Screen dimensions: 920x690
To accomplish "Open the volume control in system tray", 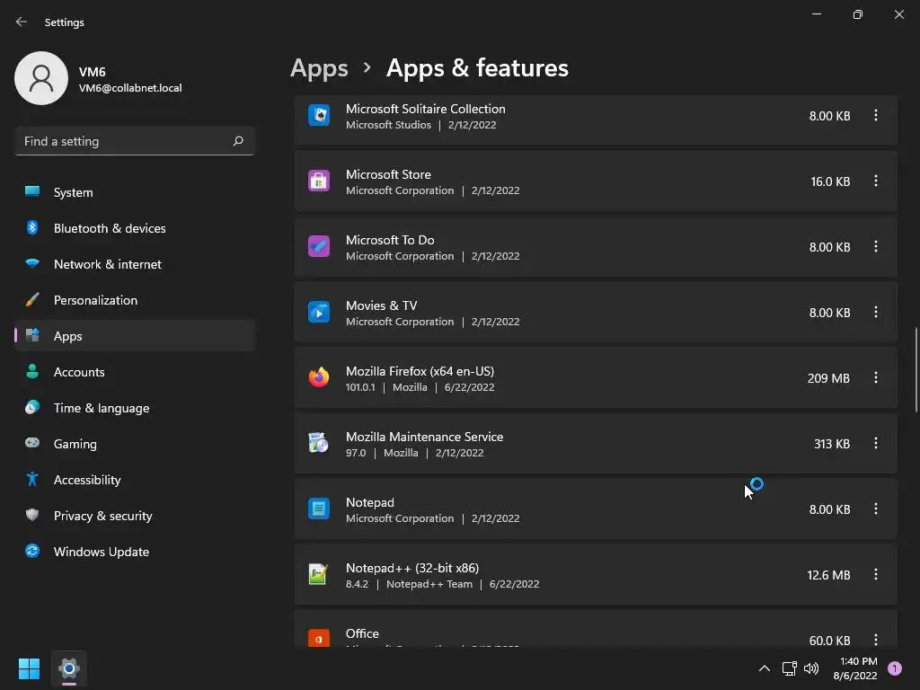I will (811, 668).
